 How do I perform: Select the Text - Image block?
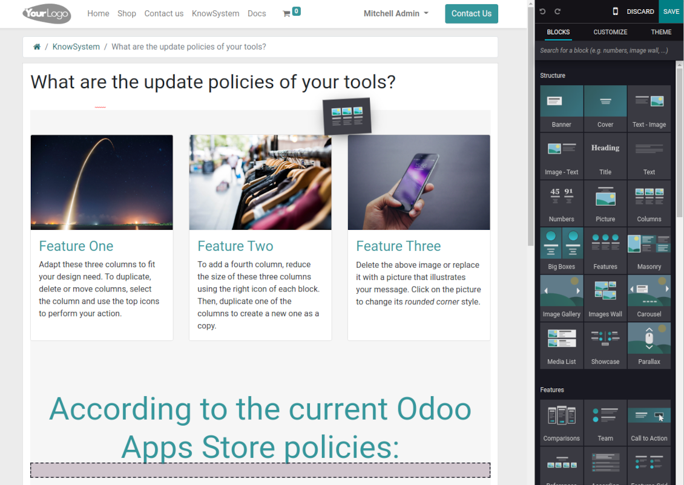click(649, 108)
